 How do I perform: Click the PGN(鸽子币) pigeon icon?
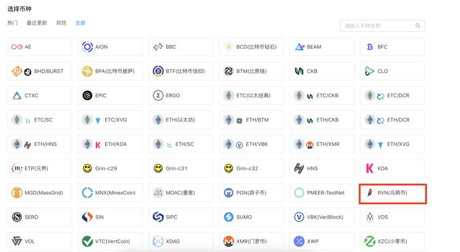[229, 193]
